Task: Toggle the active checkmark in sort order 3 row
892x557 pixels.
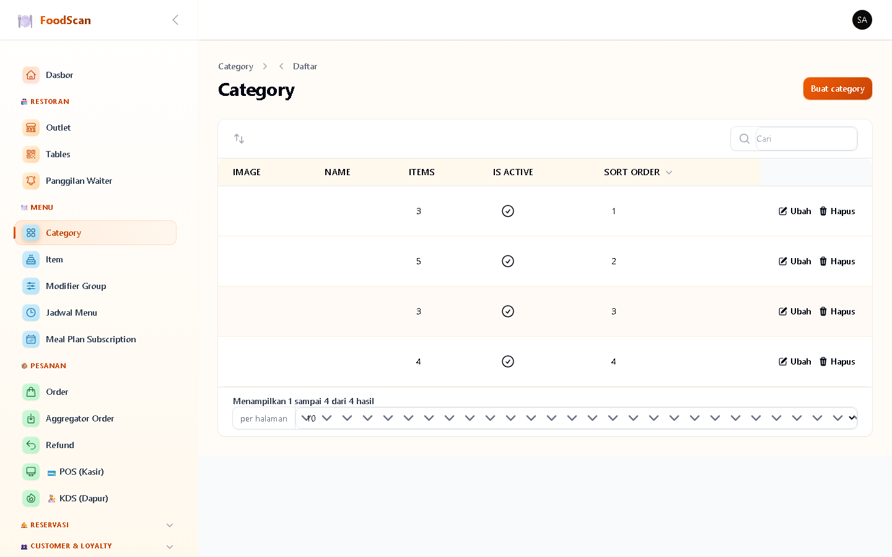Action: click(x=508, y=311)
